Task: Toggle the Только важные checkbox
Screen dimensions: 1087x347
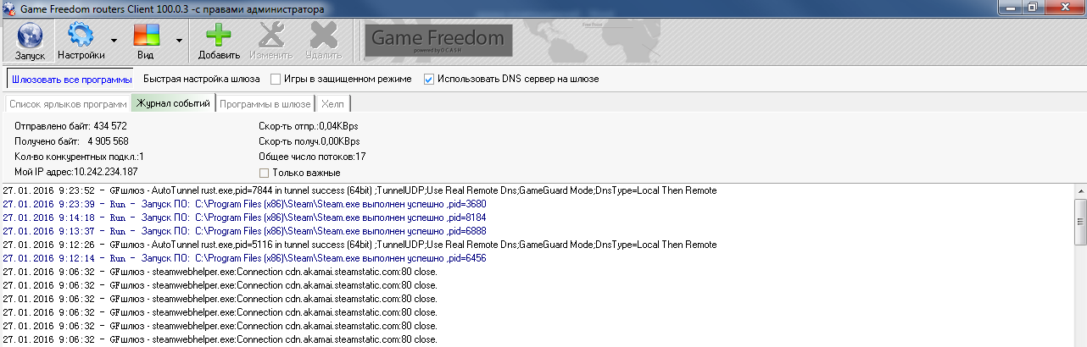Action: 264,173
